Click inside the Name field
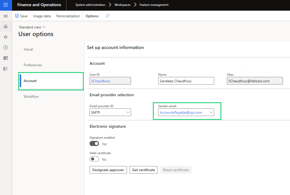The width and height of the screenshot is (290, 195). tap(186, 81)
